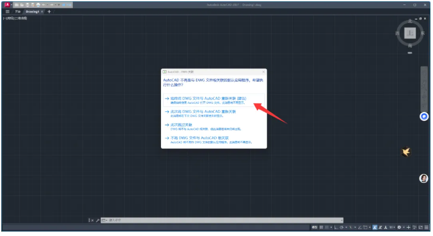Expand dropdown arrow next to AutoCAD logo
433x236 pixels.
pyautogui.click(x=11, y=4)
